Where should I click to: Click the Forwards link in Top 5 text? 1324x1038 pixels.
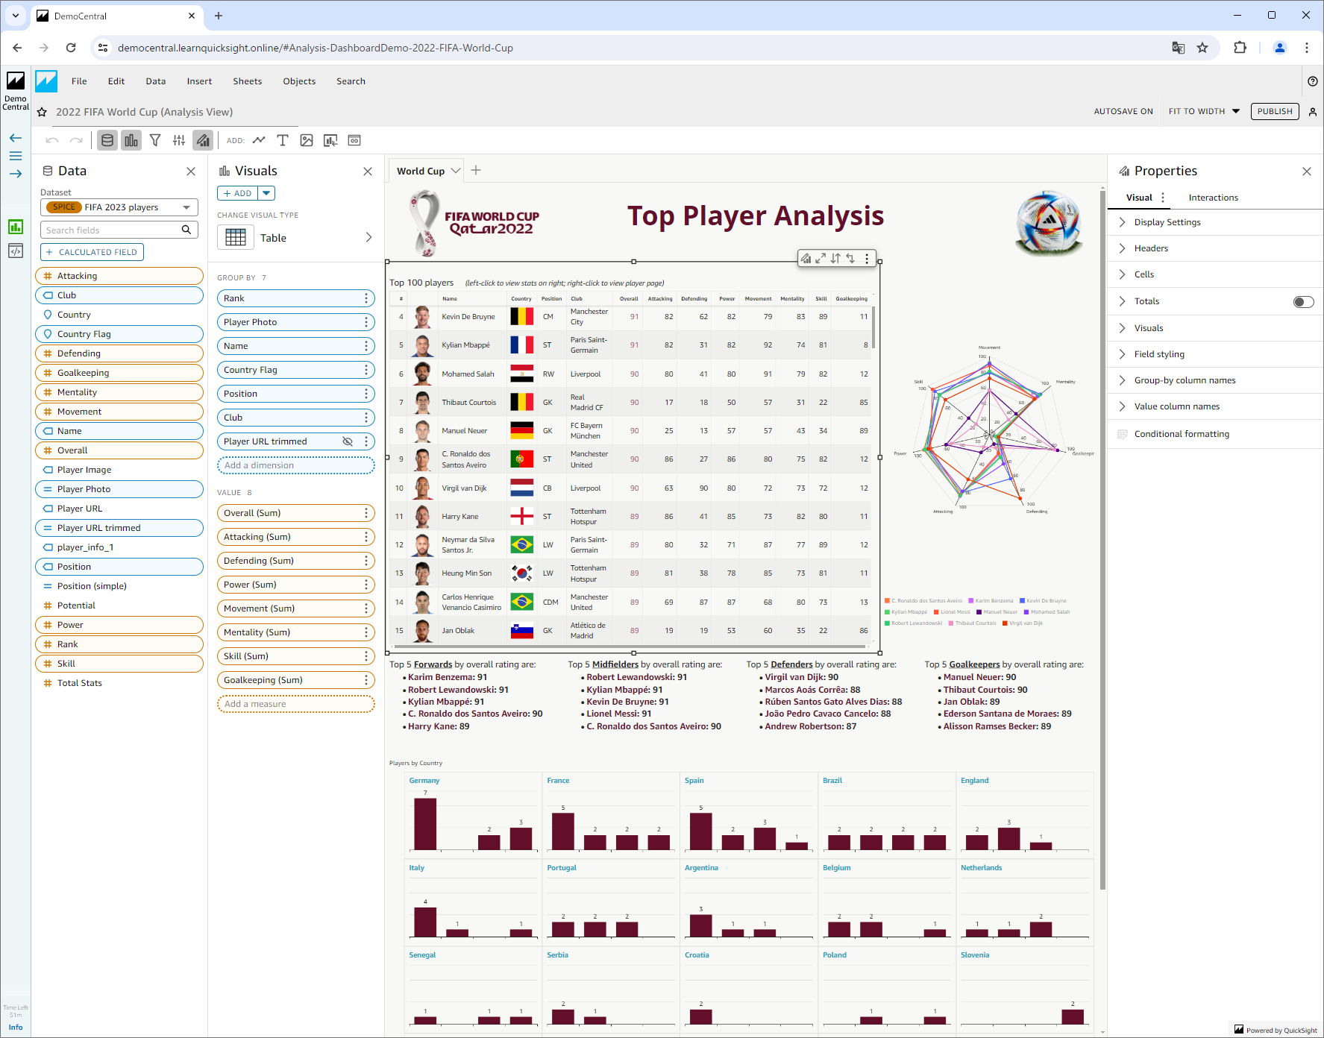click(x=433, y=664)
